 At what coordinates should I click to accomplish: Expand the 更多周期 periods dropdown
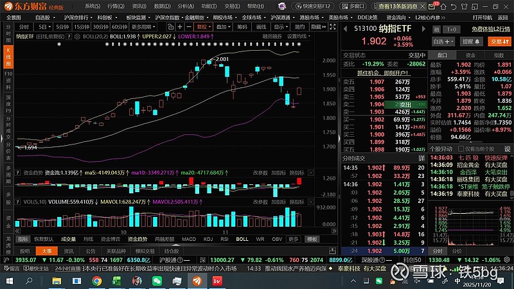[143, 27]
